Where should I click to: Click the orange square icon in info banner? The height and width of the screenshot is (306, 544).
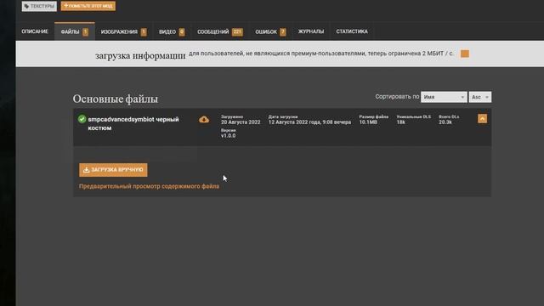pyautogui.click(x=465, y=54)
